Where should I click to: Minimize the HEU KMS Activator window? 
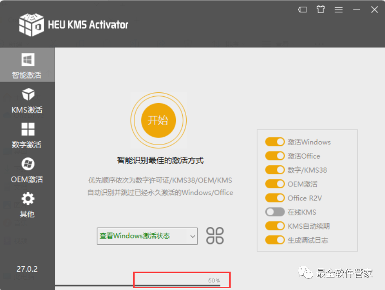point(357,9)
